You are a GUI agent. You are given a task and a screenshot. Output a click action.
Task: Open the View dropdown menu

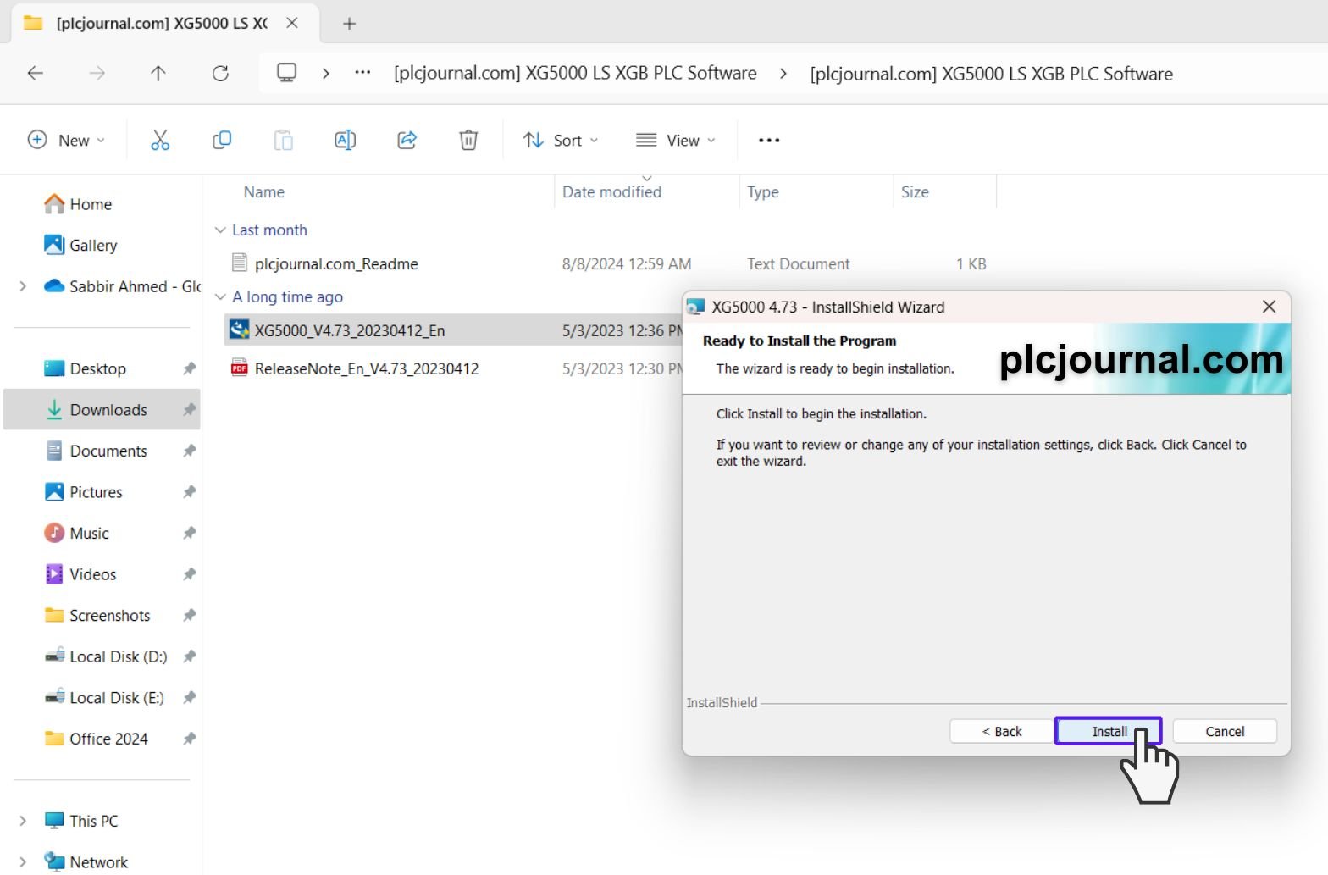tap(676, 140)
